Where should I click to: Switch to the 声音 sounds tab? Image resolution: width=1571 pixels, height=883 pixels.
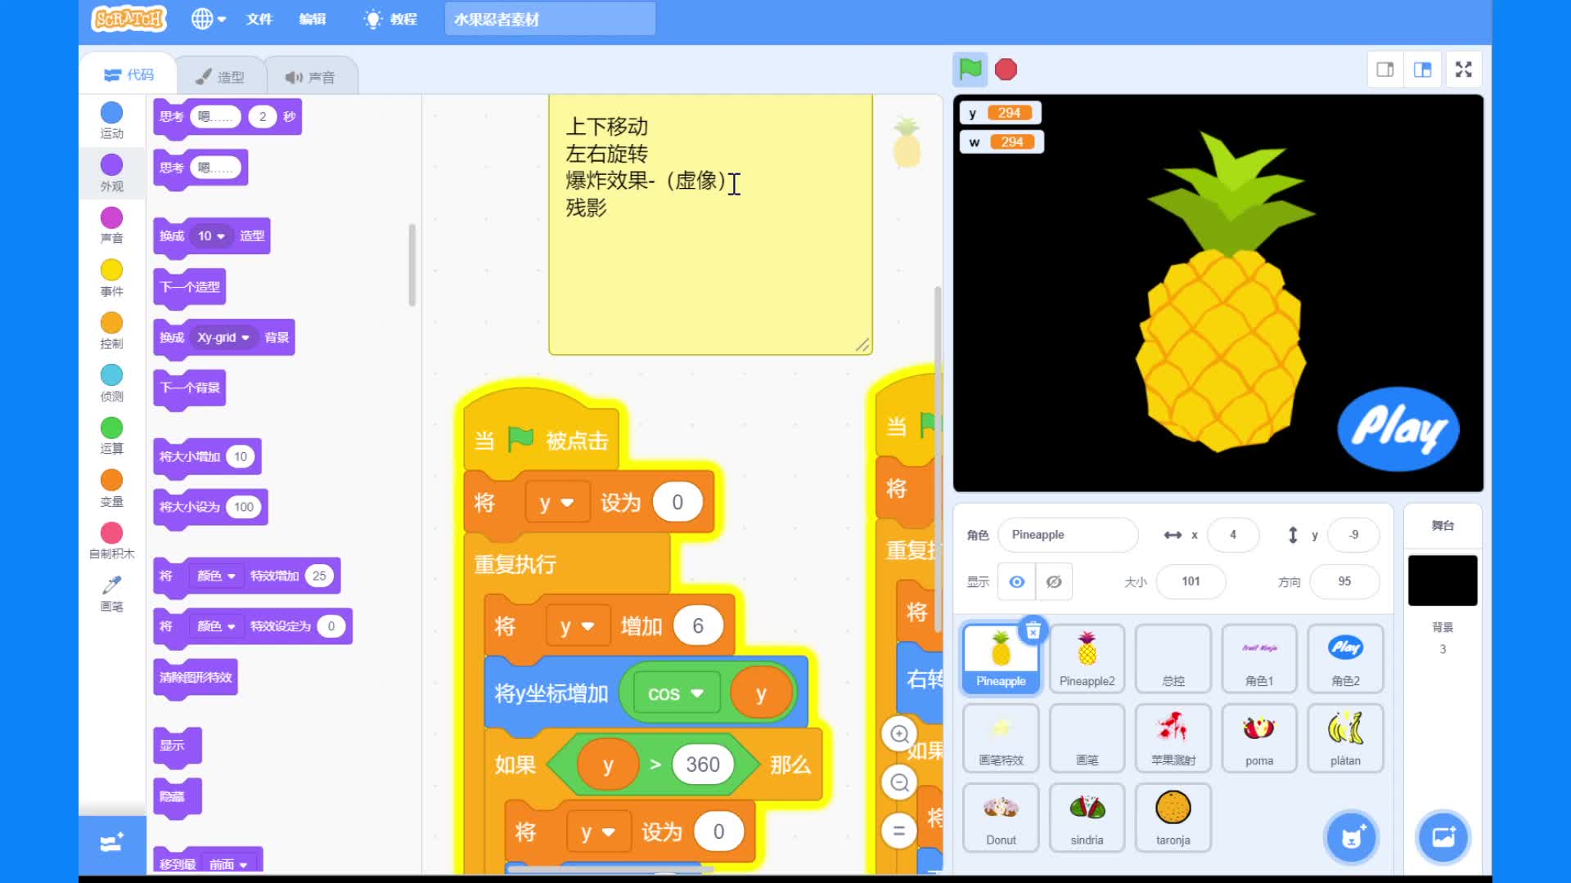click(310, 77)
